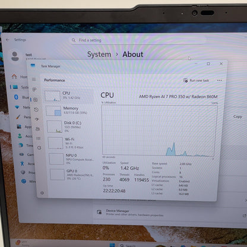The image size is (247, 247).
Task: Open System in Settings sidebar
Action: [20, 87]
